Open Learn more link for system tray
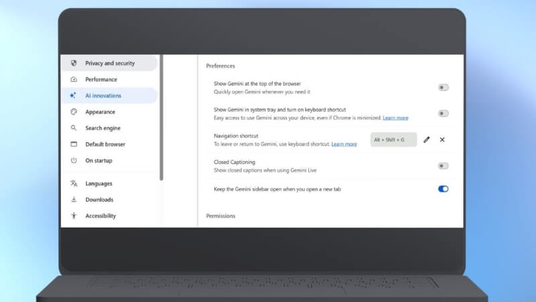536x302 pixels. coord(395,118)
